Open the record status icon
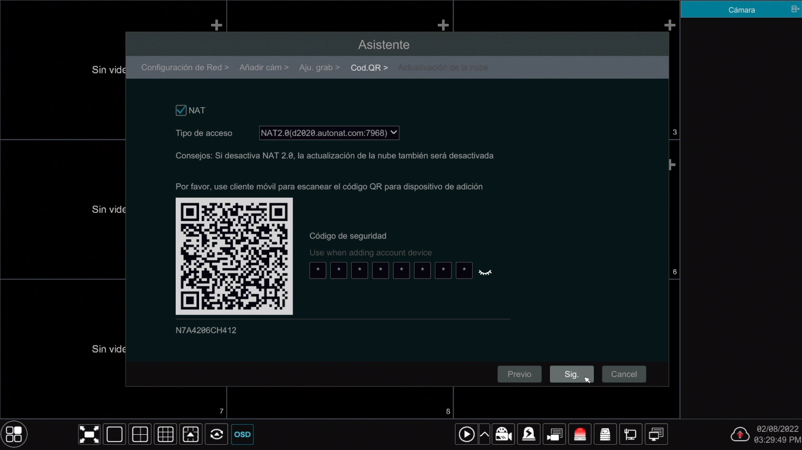This screenshot has width=802, height=450. (x=555, y=434)
